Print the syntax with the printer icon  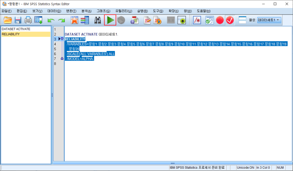pyautogui.click(x=28, y=20)
